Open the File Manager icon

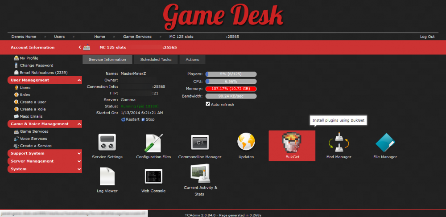point(385,143)
